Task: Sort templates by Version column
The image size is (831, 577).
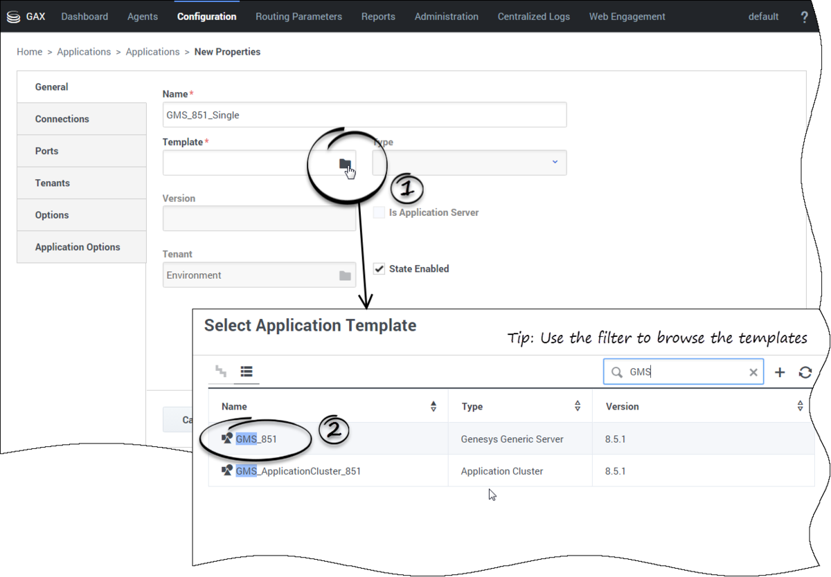Action: (x=800, y=406)
